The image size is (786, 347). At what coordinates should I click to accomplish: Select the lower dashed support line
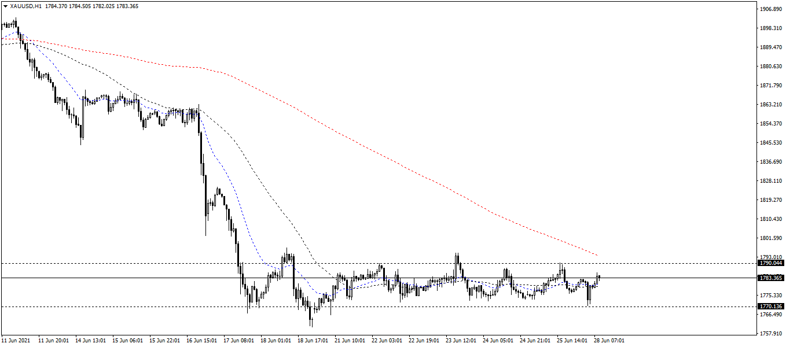[174, 306]
